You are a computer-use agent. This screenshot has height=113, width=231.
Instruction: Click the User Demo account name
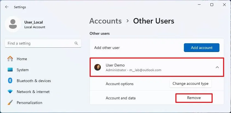click(115, 65)
